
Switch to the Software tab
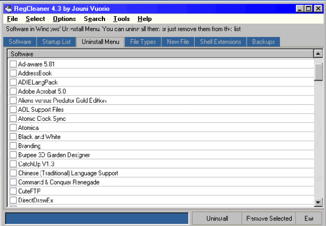20,42
